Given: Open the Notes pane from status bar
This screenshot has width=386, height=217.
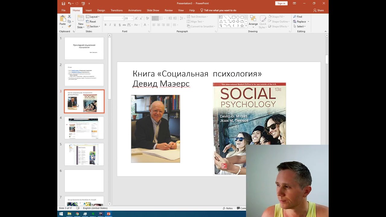Looking at the screenshot, I should coord(228,208).
